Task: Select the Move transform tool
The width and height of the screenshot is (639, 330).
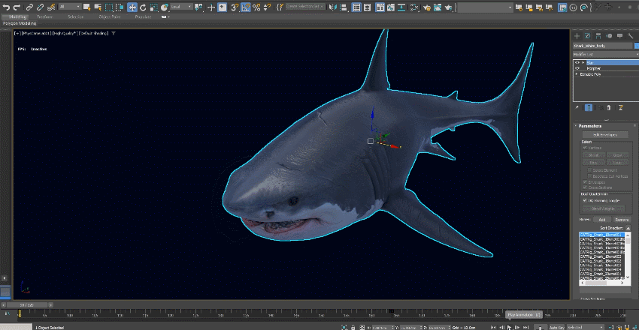Action: point(132,7)
